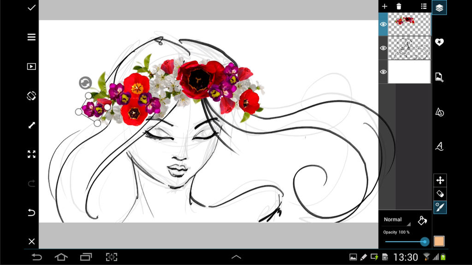Open the layer list options icon

(x=424, y=6)
